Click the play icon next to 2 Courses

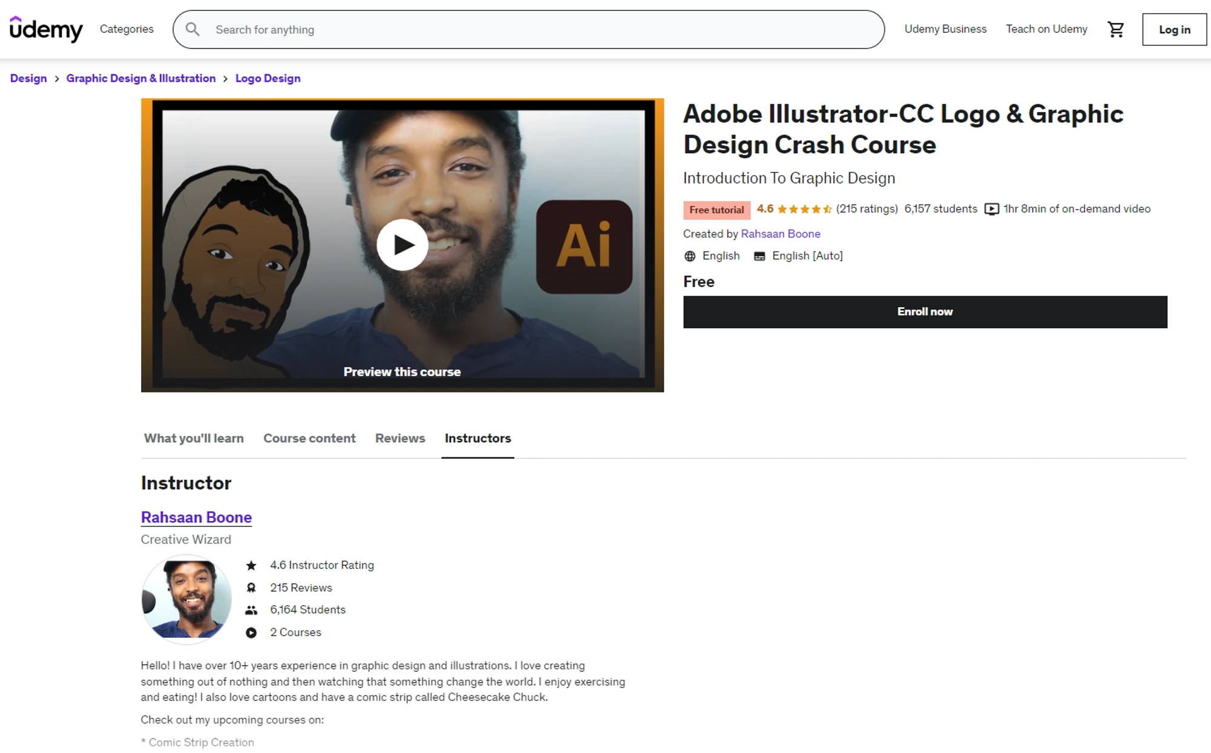point(251,632)
